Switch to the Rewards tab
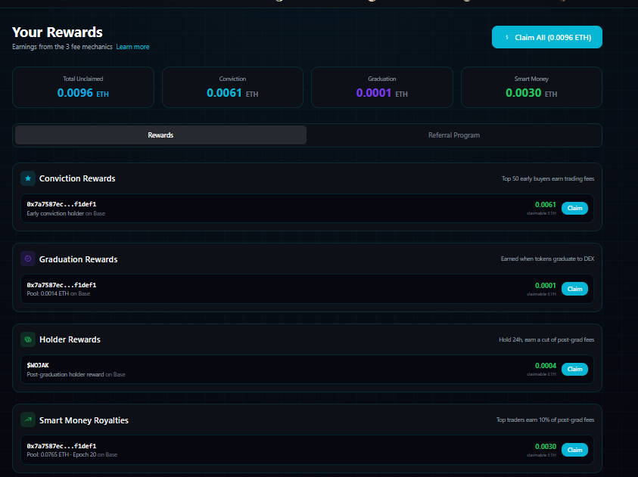638x477 pixels. tap(160, 135)
